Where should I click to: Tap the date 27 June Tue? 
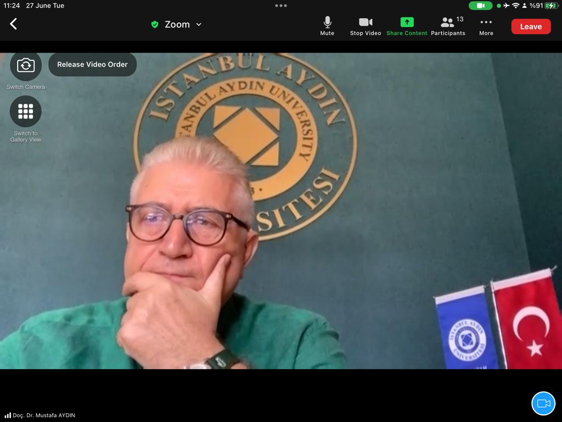[x=45, y=5]
